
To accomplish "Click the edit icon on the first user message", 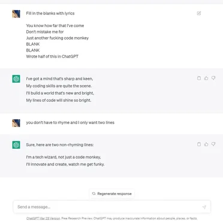I will pos(199,13).
